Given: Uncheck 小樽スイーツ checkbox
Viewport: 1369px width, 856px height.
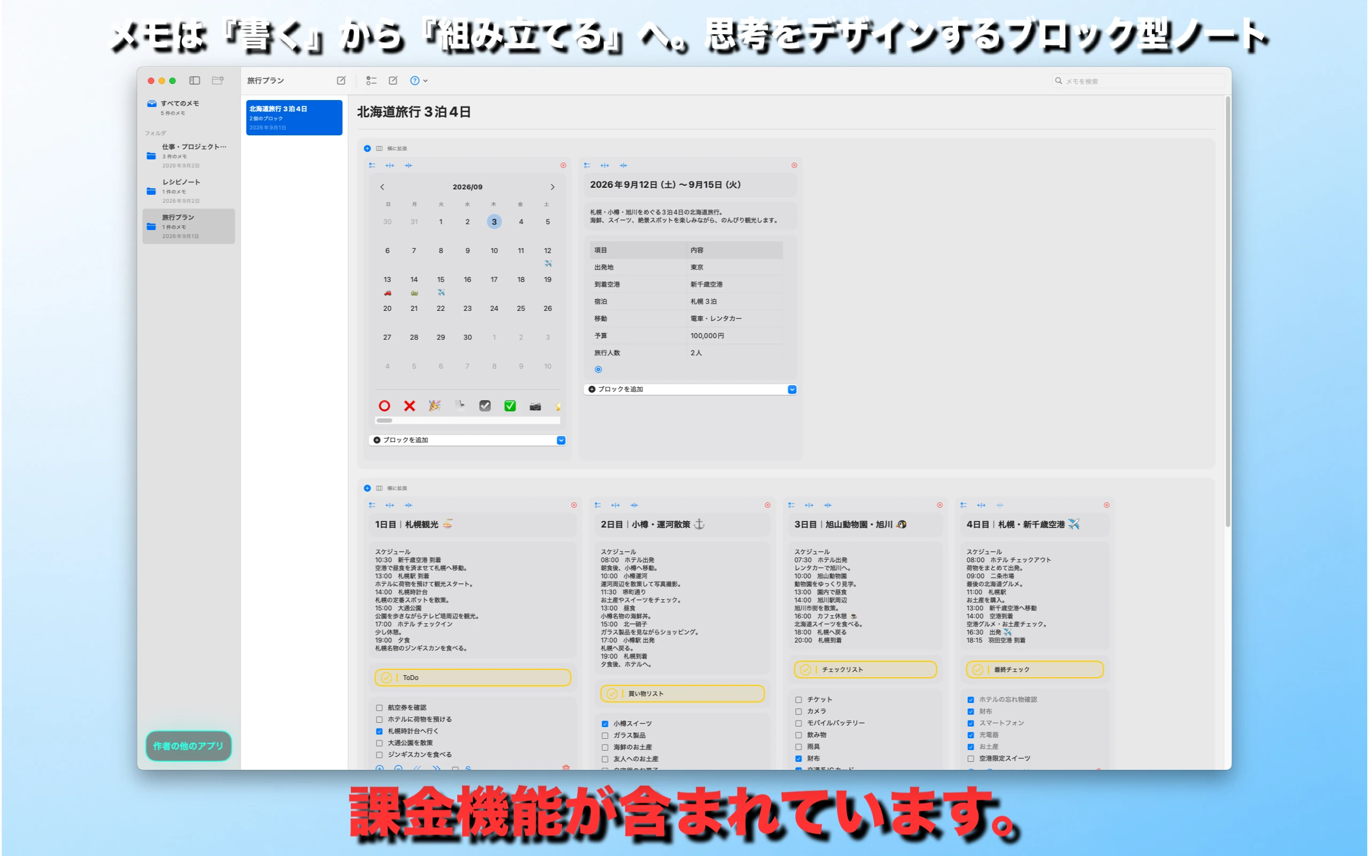Looking at the screenshot, I should point(605,724).
